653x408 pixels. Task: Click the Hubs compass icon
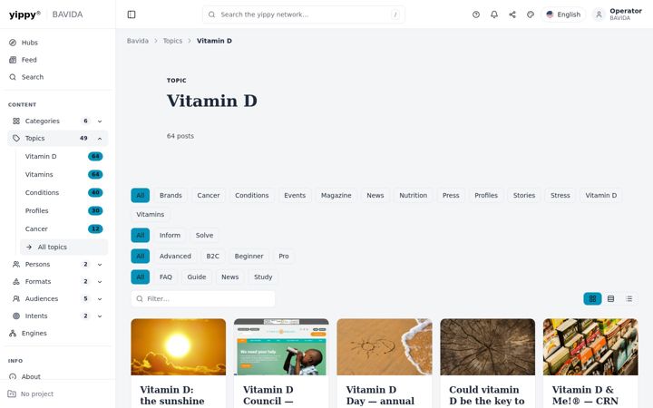pos(13,43)
